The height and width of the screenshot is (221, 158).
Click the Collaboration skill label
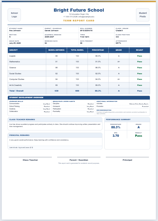14,112
